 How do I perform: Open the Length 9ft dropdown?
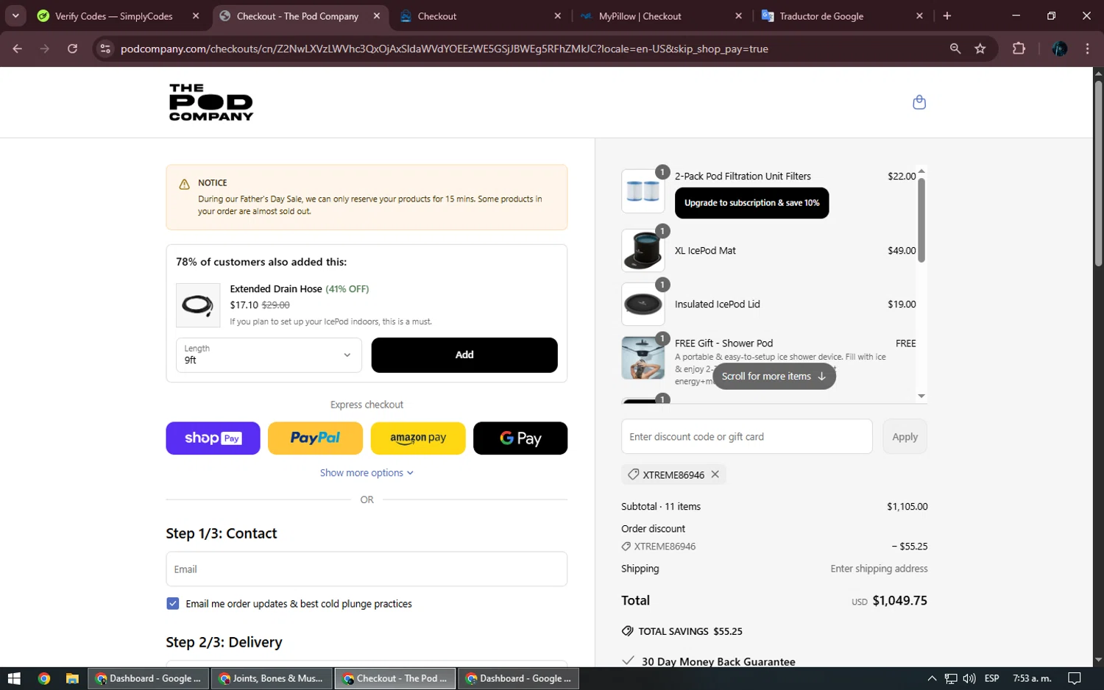coord(269,355)
